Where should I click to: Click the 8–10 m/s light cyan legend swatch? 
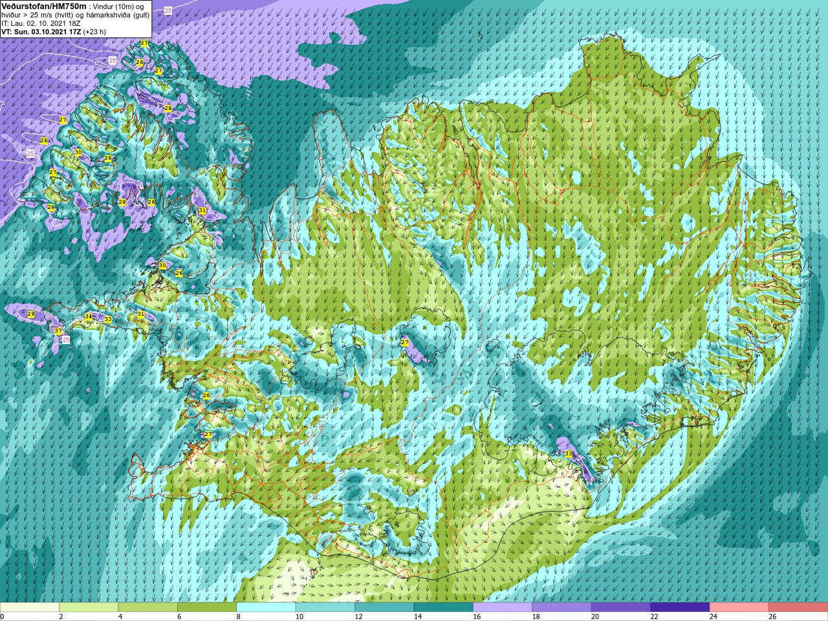(267, 607)
